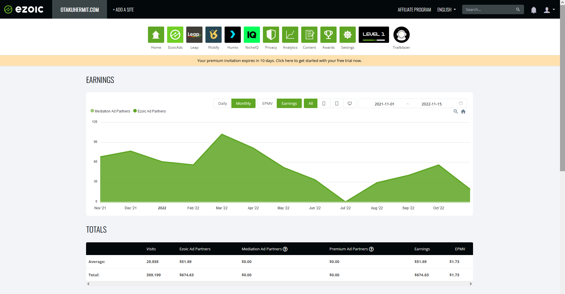The image size is (565, 294).
Task: Open the Awards trophy icon
Action: click(x=328, y=35)
